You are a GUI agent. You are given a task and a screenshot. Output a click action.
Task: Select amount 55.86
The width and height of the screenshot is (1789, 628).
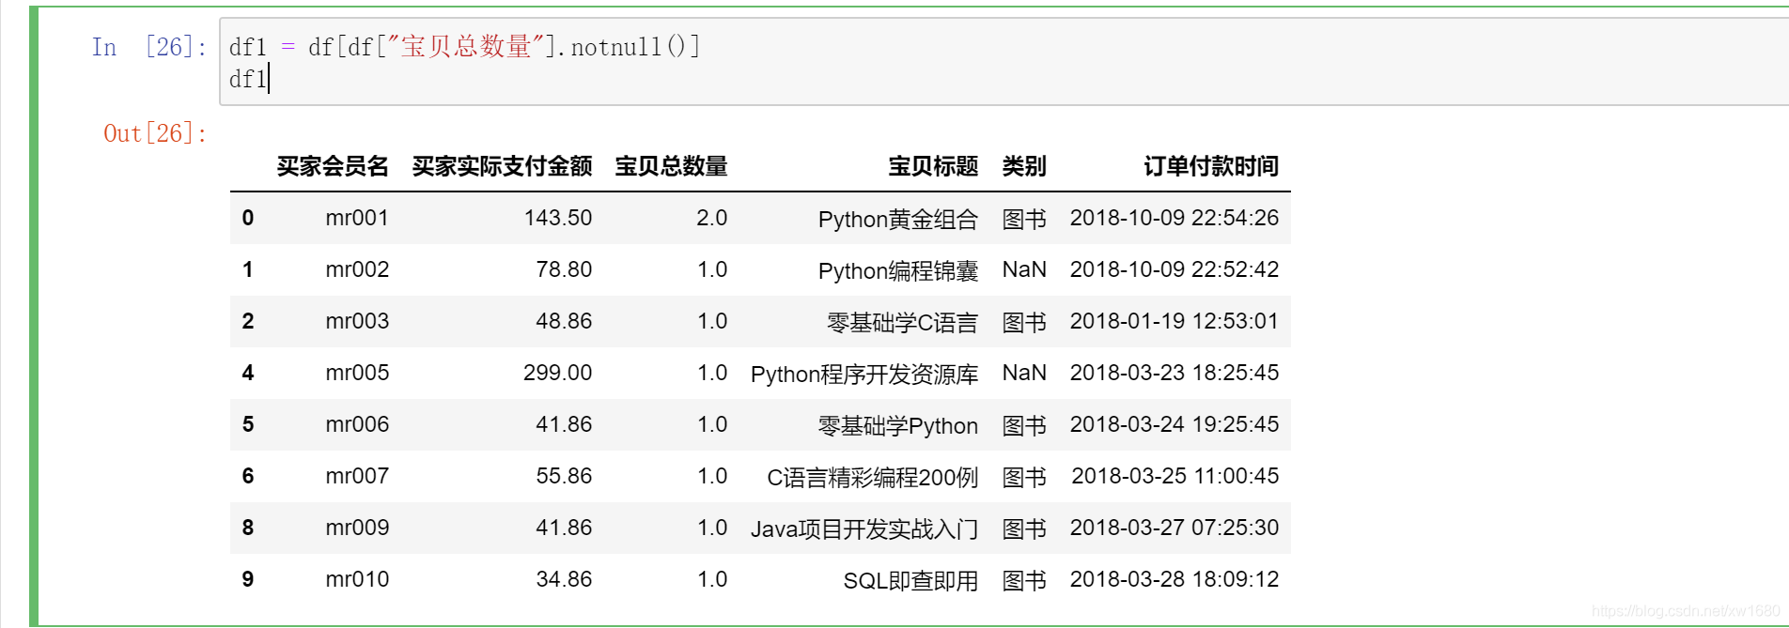(564, 476)
